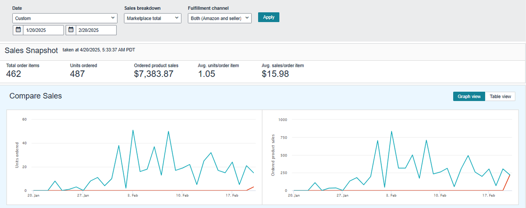This screenshot has width=526, height=208.
Task: Click the snapshot timestamp text
Action: pos(99,50)
